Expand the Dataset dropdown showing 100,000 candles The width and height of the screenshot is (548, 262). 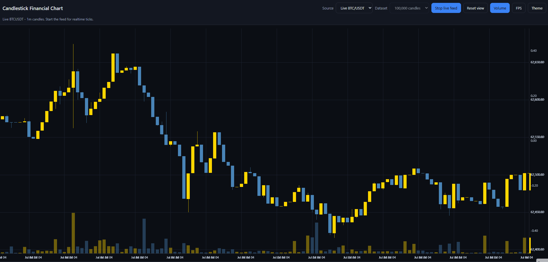409,8
